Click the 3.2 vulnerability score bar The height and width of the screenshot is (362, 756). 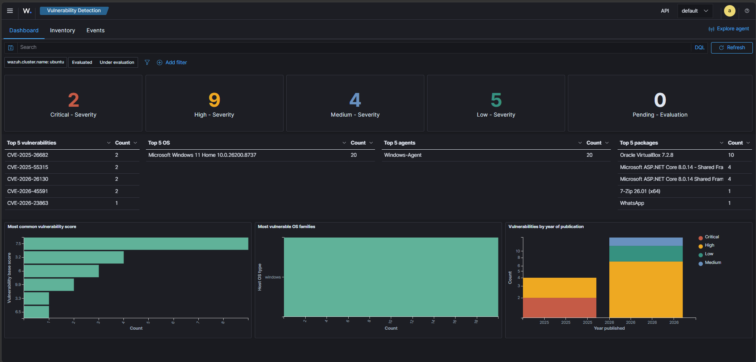point(74,257)
